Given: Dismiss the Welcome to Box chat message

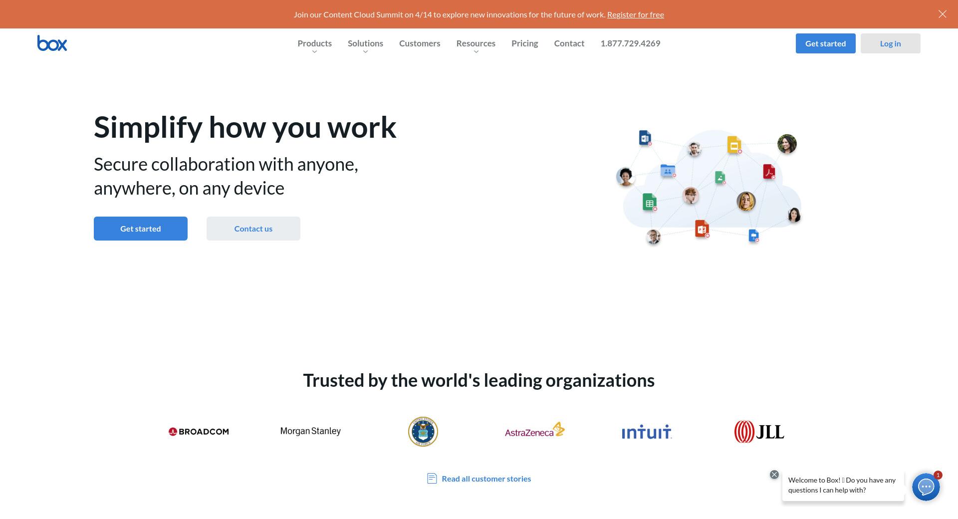Looking at the screenshot, I should (774, 475).
